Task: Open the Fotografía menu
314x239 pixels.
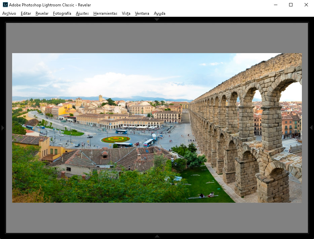Action: [x=62, y=13]
